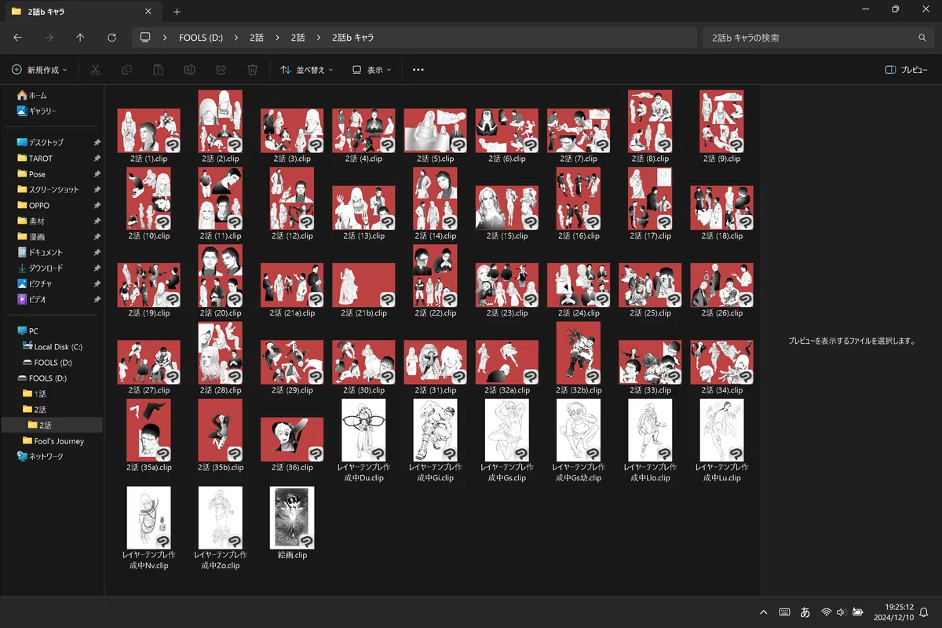Refresh the current folder view
Viewport: 942px width, 628px height.
tap(111, 38)
